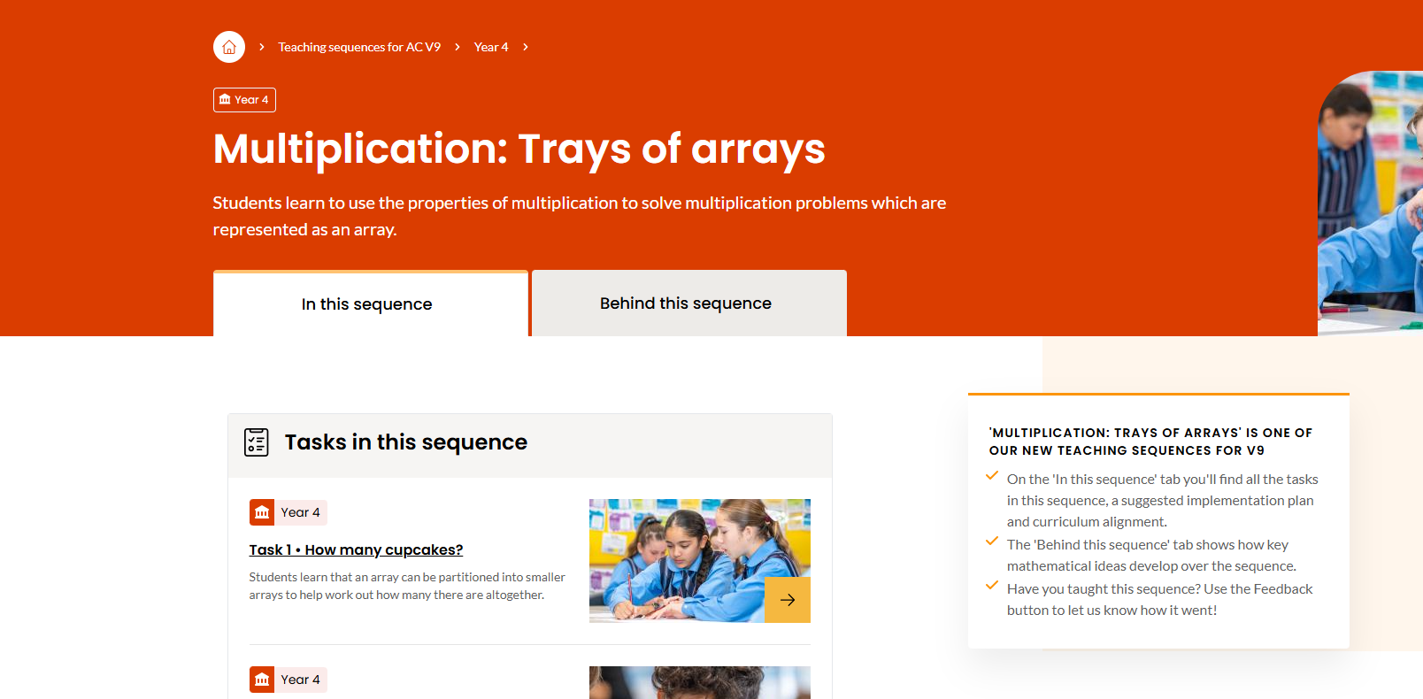Click the institution icon in Task 1 label
The height and width of the screenshot is (699, 1423).
(262, 512)
